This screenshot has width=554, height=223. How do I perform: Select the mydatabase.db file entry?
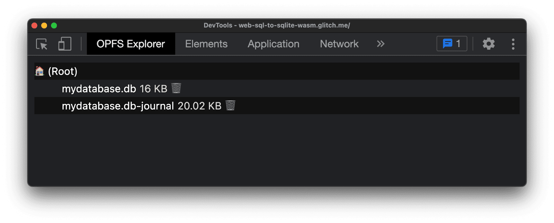[99, 88]
